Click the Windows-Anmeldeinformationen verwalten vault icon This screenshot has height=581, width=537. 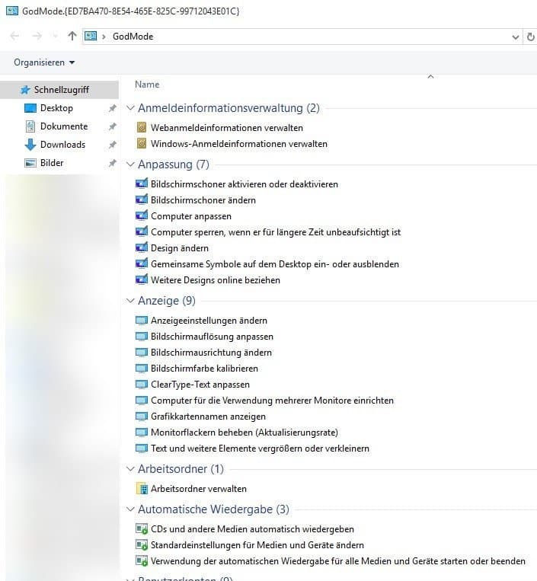[142, 143]
